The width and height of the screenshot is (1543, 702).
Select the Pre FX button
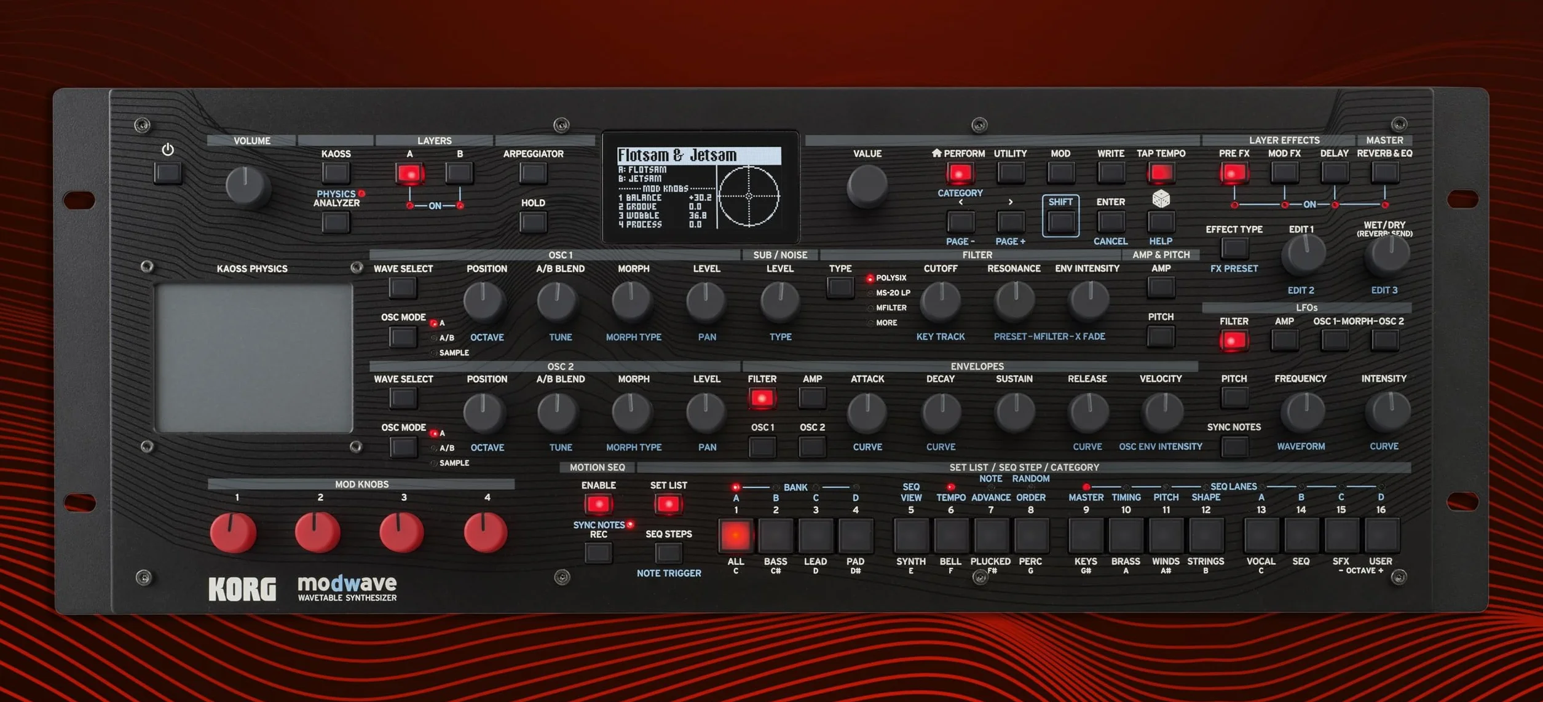[x=1234, y=173]
